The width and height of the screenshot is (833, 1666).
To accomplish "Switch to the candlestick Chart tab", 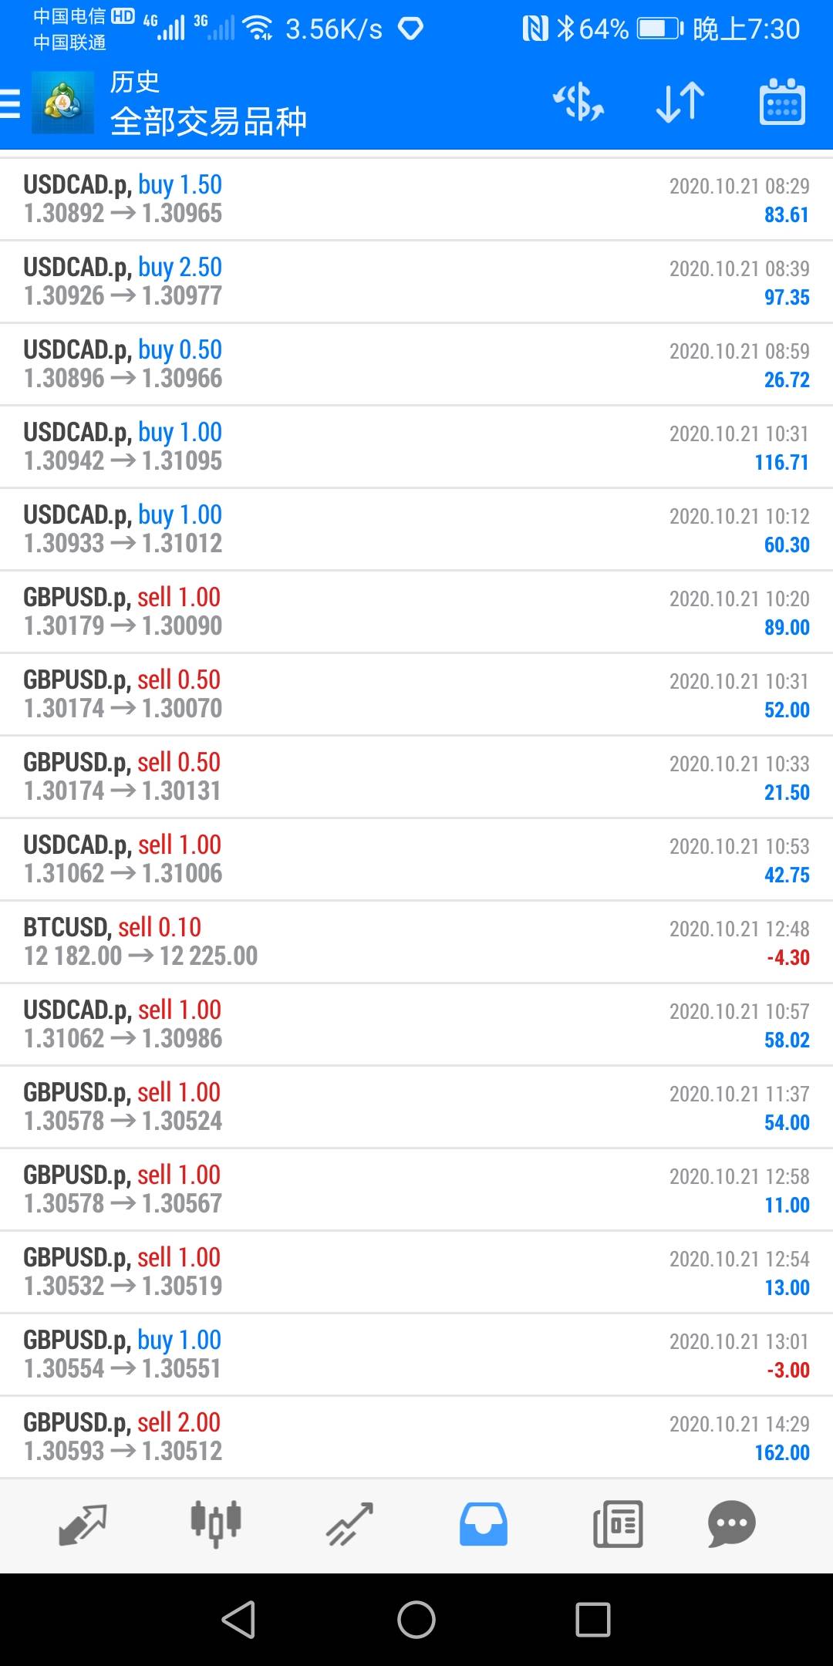I will 216,1524.
